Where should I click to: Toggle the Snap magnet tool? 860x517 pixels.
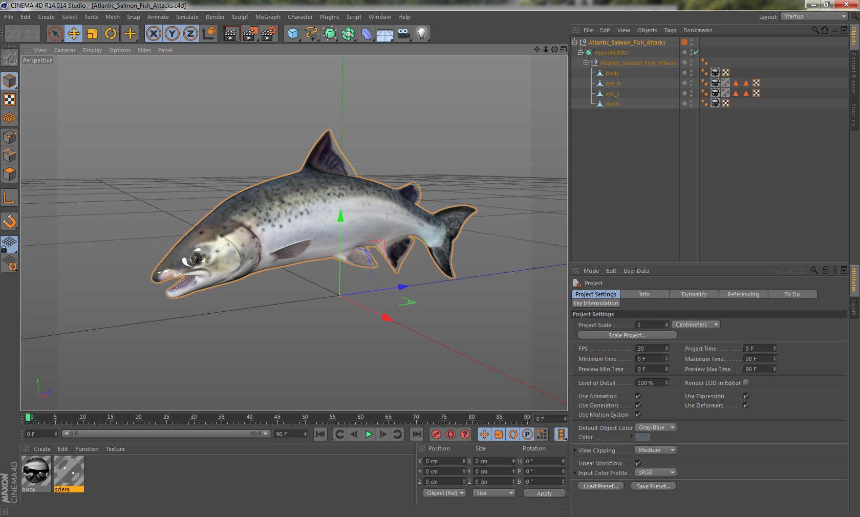(x=9, y=221)
